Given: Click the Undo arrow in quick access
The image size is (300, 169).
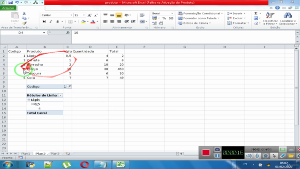Looking at the screenshot, I should [17, 2].
